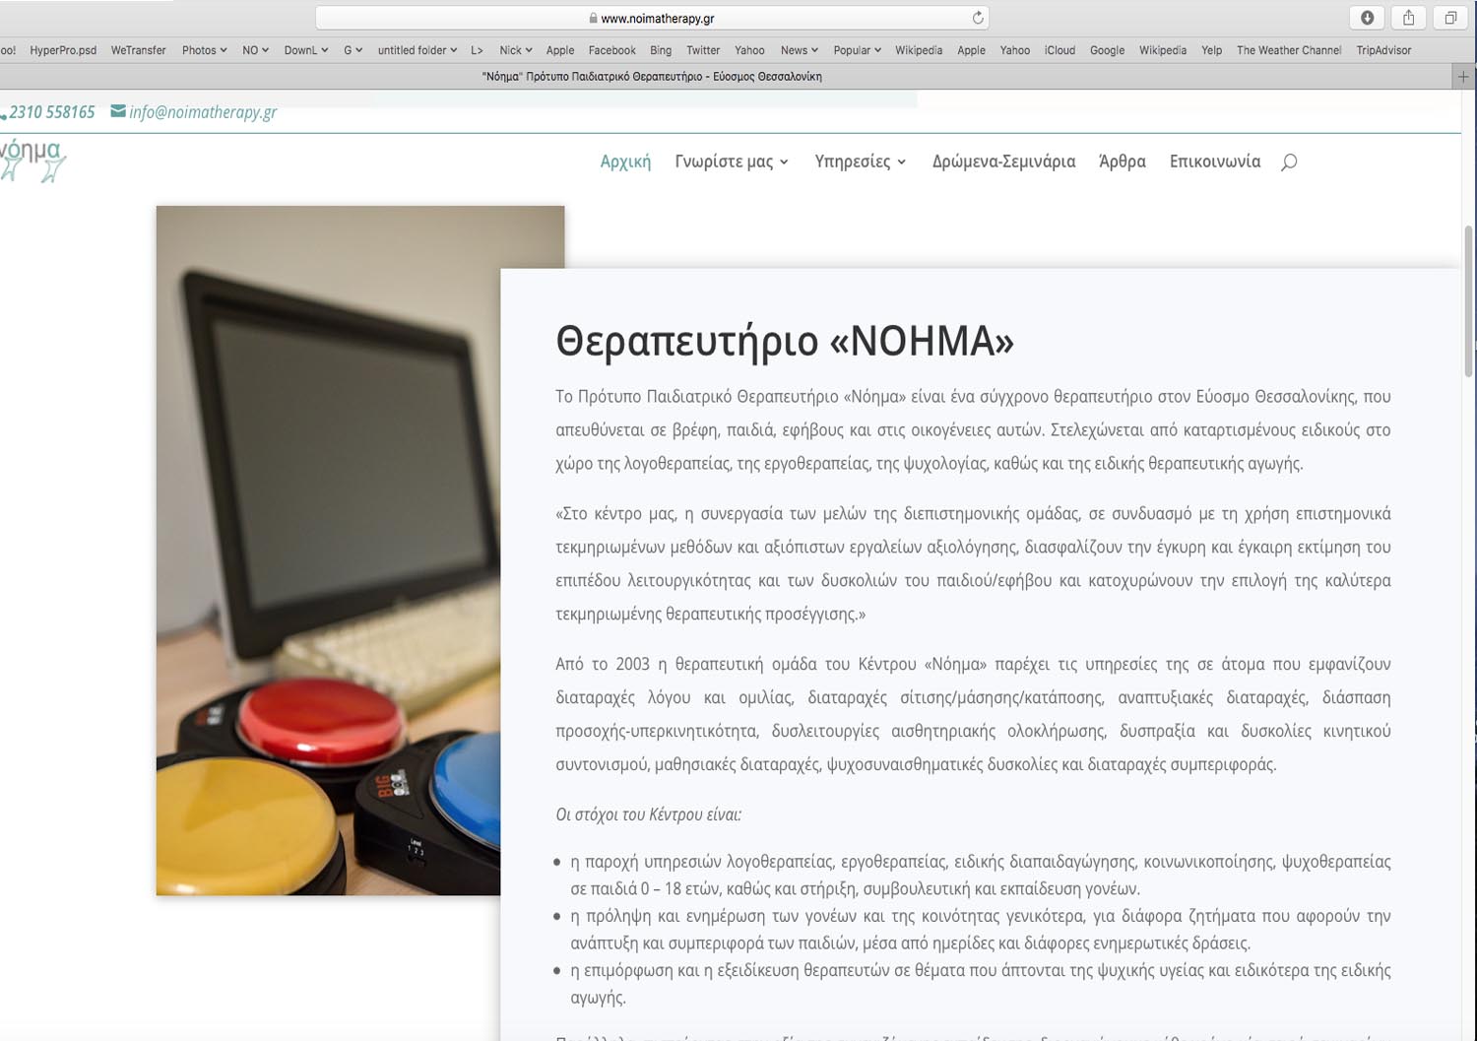Click the website search magnifier icon
The width and height of the screenshot is (1477, 1041).
pos(1288,162)
